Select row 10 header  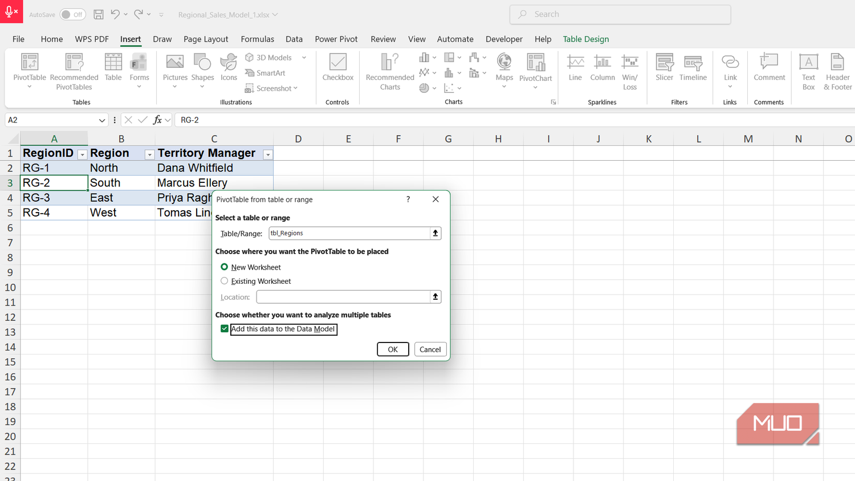click(x=10, y=287)
